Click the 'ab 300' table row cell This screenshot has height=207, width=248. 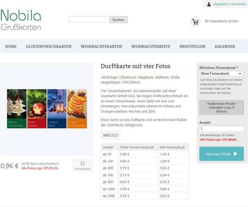[x=109, y=175]
